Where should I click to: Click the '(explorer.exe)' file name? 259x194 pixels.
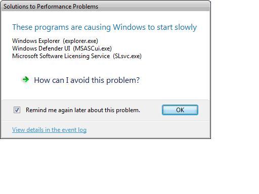click(x=80, y=41)
